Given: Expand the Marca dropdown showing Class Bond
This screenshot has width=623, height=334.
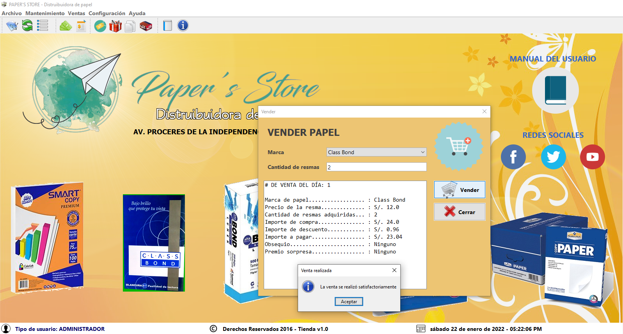Looking at the screenshot, I should pos(376,152).
